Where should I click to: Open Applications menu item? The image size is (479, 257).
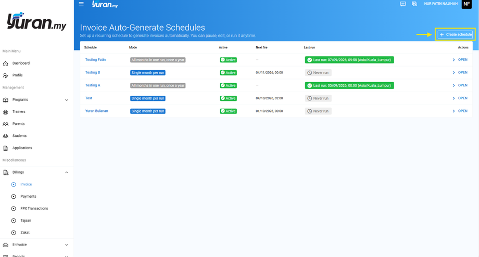pyautogui.click(x=22, y=148)
